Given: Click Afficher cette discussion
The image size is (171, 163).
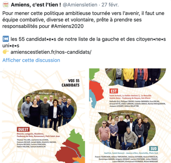Looking at the screenshot, I should pos(31,60).
